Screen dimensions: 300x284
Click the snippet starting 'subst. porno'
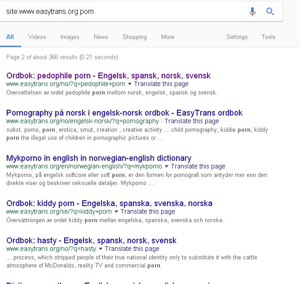point(137,134)
